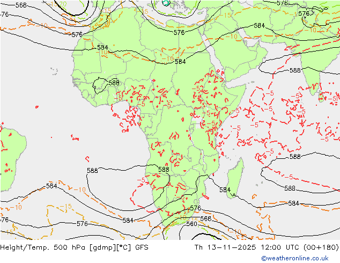Click the '560' height contour label

click(x=191, y=224)
